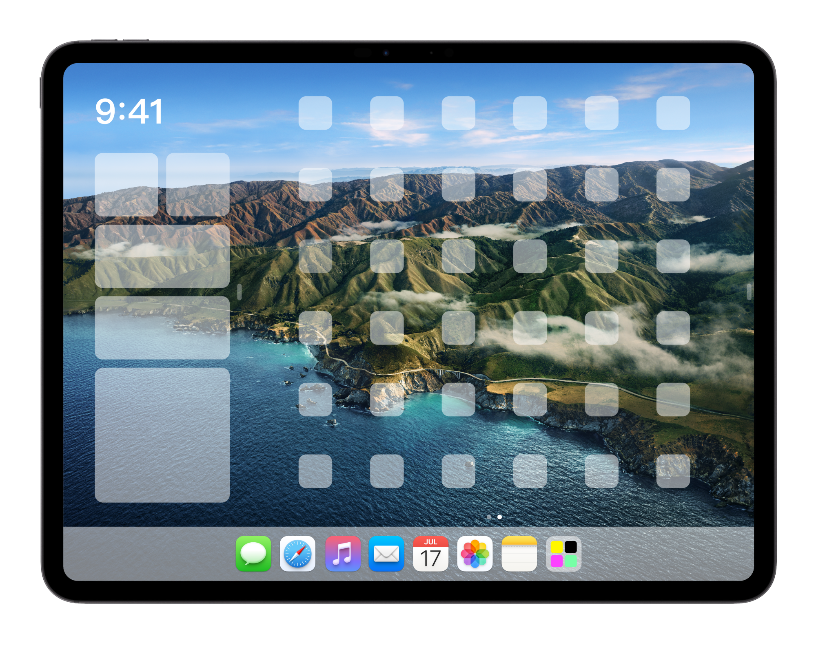Tap the active second page dot

499,517
